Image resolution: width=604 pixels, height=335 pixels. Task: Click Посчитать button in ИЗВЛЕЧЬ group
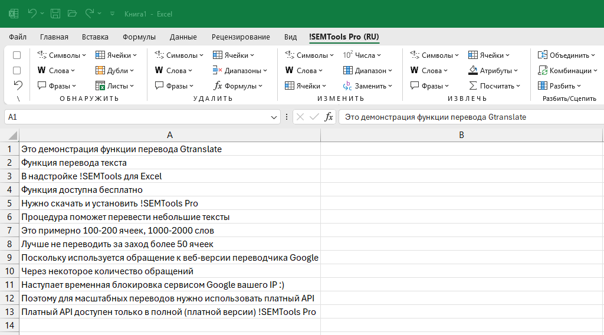click(495, 86)
